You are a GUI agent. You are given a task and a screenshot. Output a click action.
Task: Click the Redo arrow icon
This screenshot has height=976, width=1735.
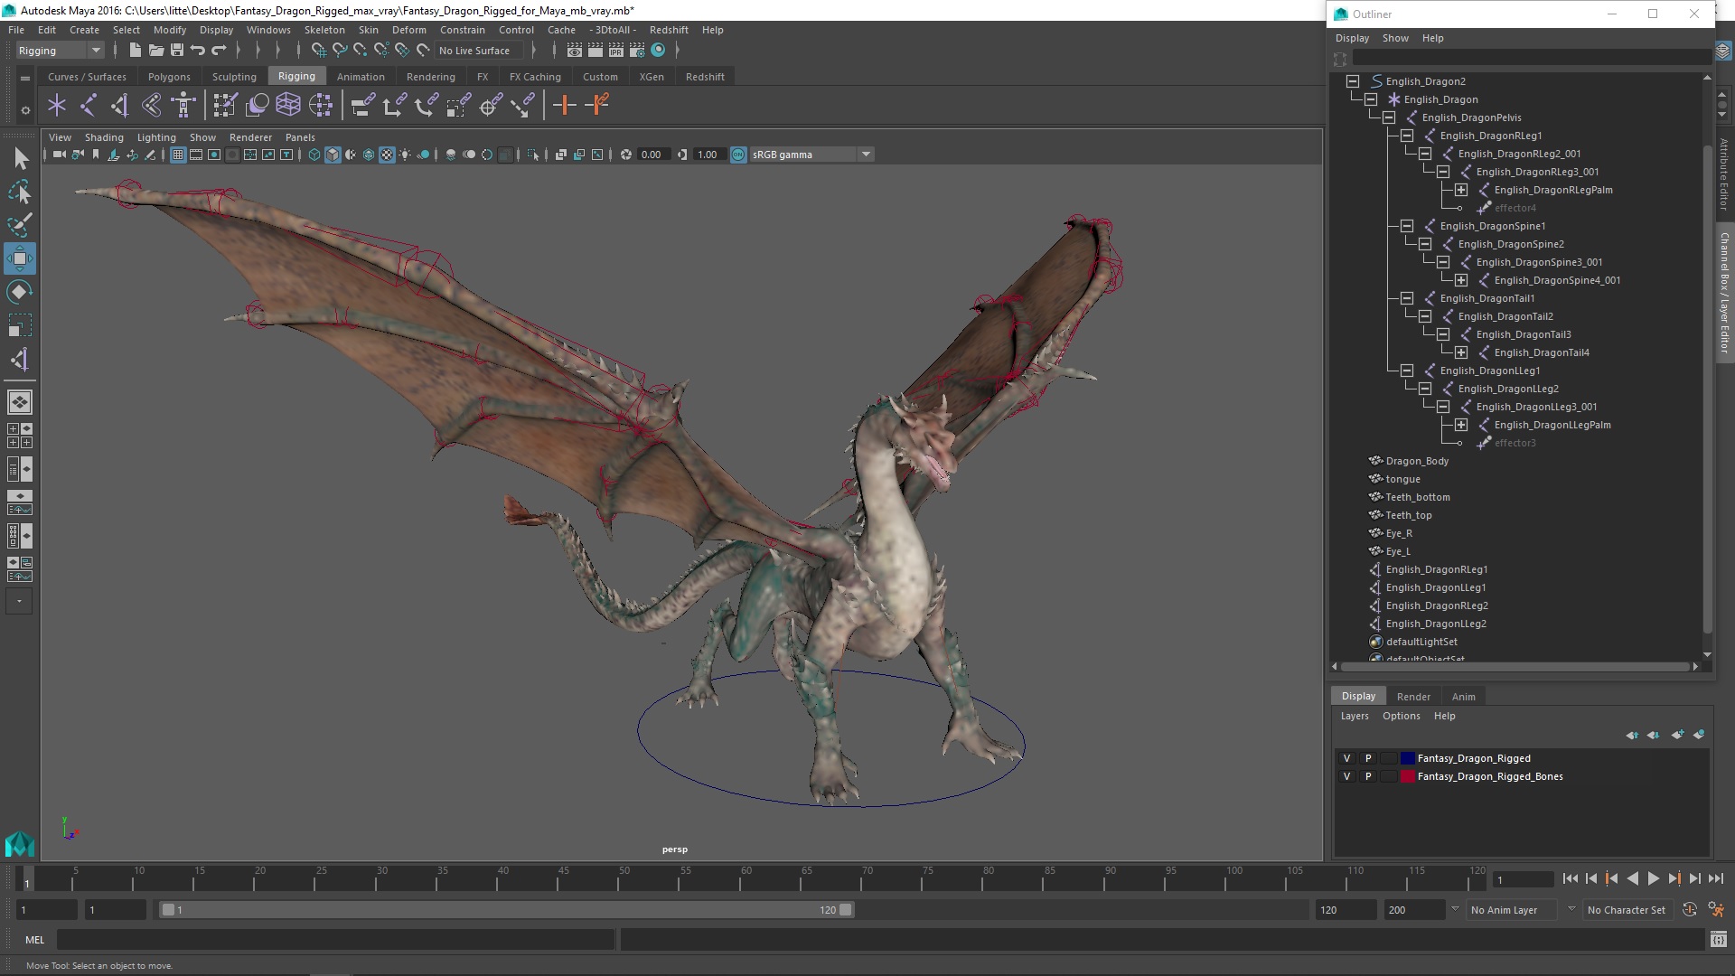click(x=219, y=51)
